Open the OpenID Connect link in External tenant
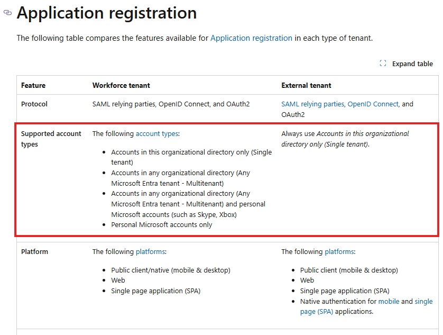 coord(373,104)
